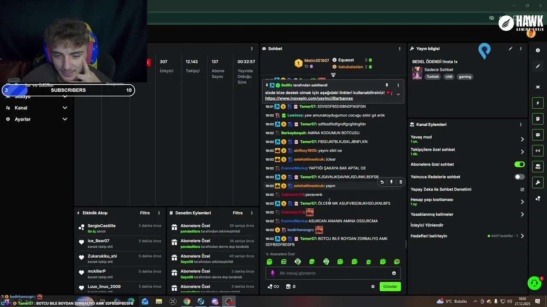Viewport: 547px width, 307px height.
Task: Open Yapay Zeka ile Sohbet Denetimi
Action: click(467, 189)
